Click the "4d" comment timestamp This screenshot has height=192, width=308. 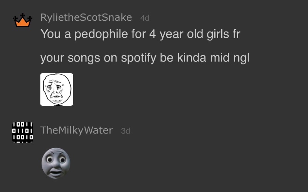pyautogui.click(x=145, y=18)
